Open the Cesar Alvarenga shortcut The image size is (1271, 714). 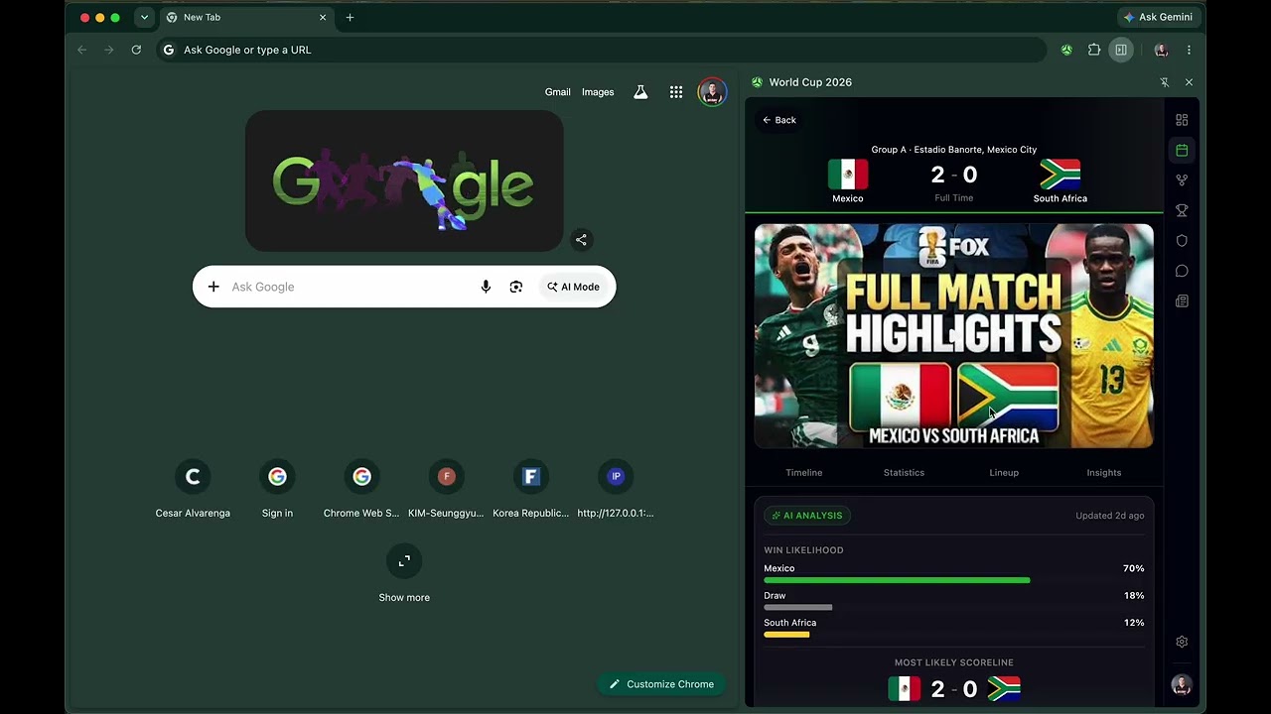click(193, 489)
